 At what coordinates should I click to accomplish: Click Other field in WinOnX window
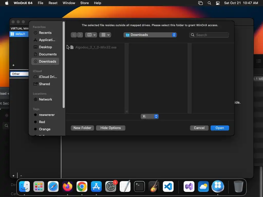(19, 74)
